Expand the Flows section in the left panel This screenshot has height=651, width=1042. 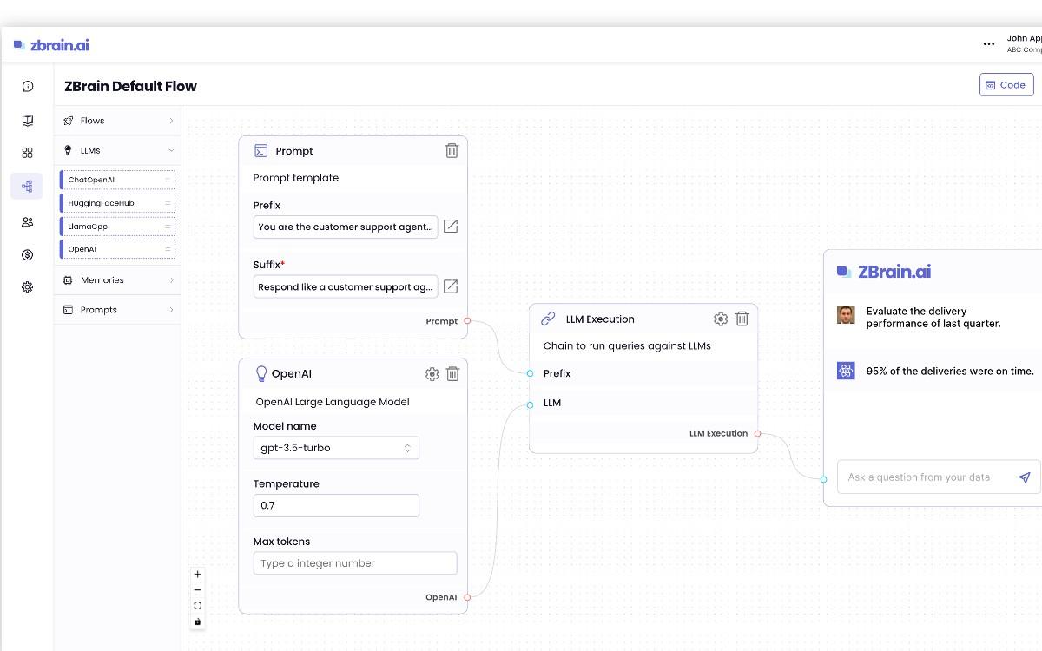[117, 120]
